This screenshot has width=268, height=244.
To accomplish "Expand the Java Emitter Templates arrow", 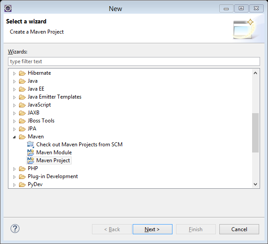I will [x=14, y=97].
